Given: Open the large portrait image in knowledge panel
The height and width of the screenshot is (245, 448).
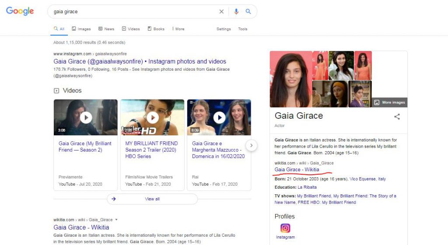Looking at the screenshot, I should coord(291,79).
